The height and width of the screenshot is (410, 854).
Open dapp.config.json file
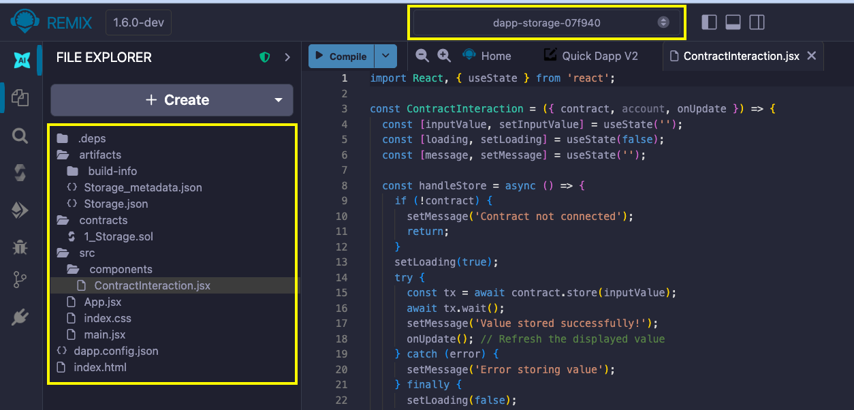click(108, 351)
